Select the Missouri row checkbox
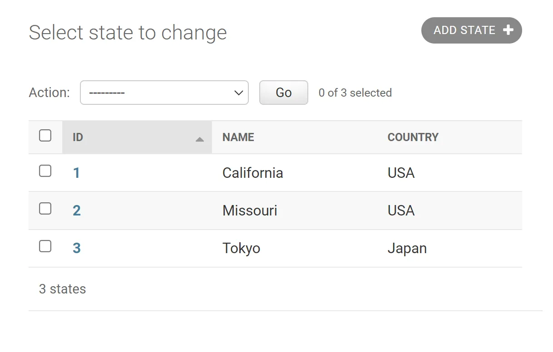Screen dimensions: 553x352 click(45, 209)
